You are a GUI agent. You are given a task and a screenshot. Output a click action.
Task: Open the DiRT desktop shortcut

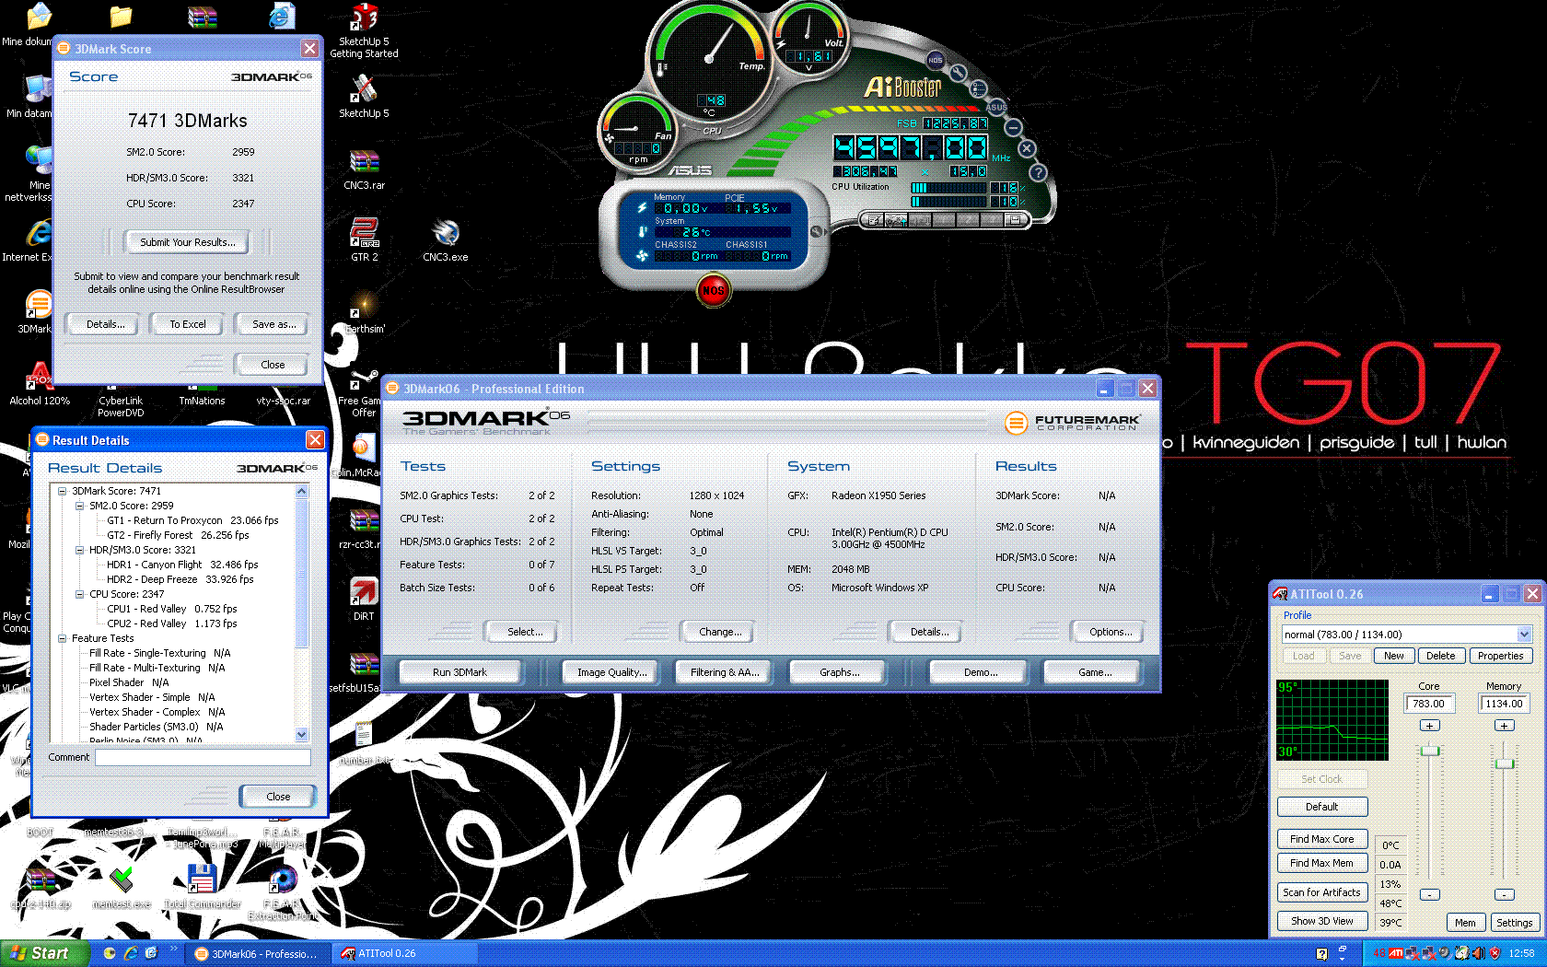364,599
